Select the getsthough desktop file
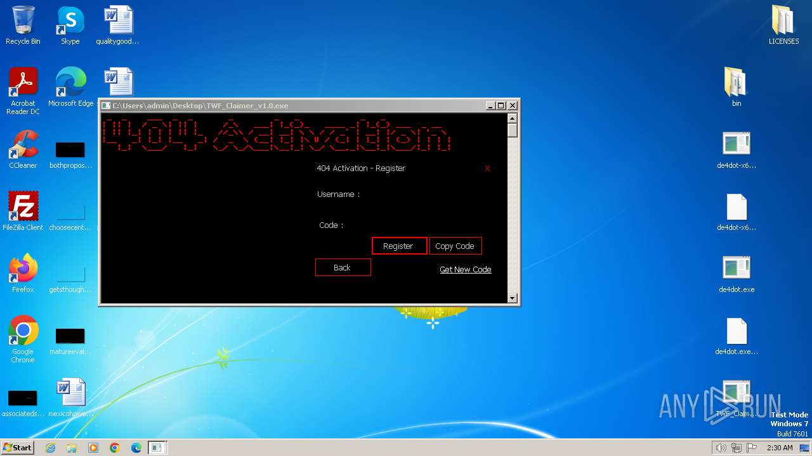Screen dimensions: 812x456 coord(70,279)
